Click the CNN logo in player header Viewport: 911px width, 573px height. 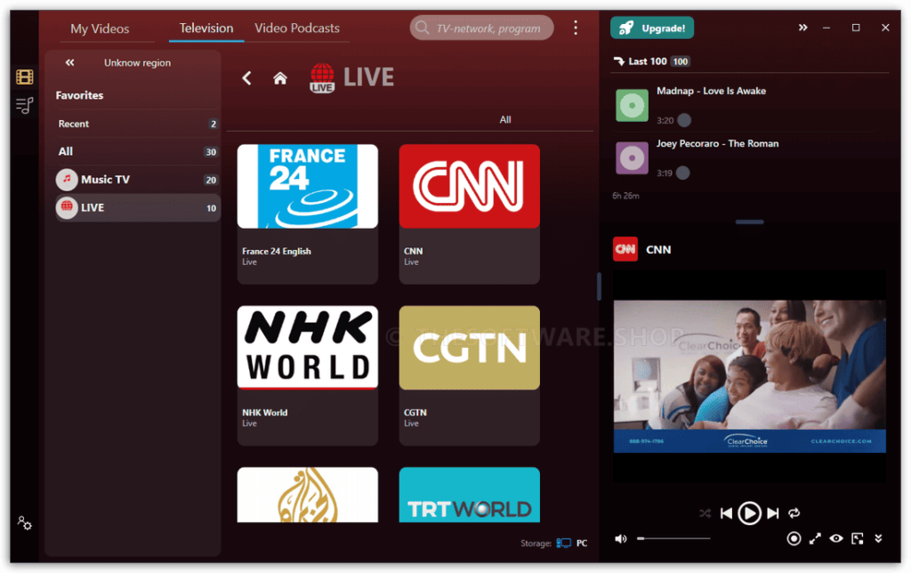click(625, 249)
